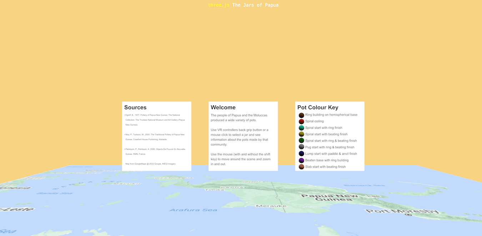
Task: Click the grey Pug start with ring & beating swatch
Action: [301, 147]
